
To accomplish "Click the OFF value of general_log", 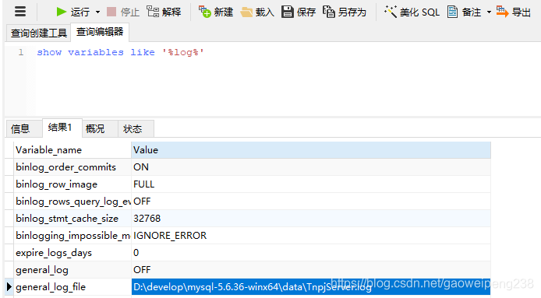I will (x=311, y=270).
